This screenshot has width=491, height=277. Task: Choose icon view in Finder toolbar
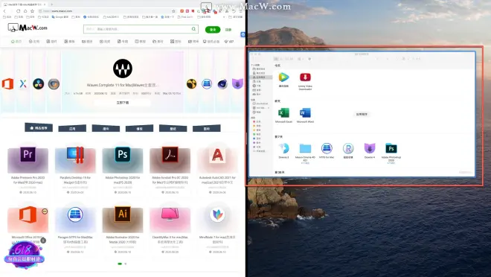[x=276, y=59]
